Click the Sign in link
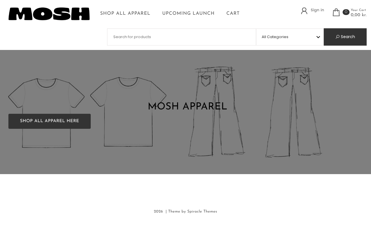The height and width of the screenshot is (231, 371). [317, 10]
